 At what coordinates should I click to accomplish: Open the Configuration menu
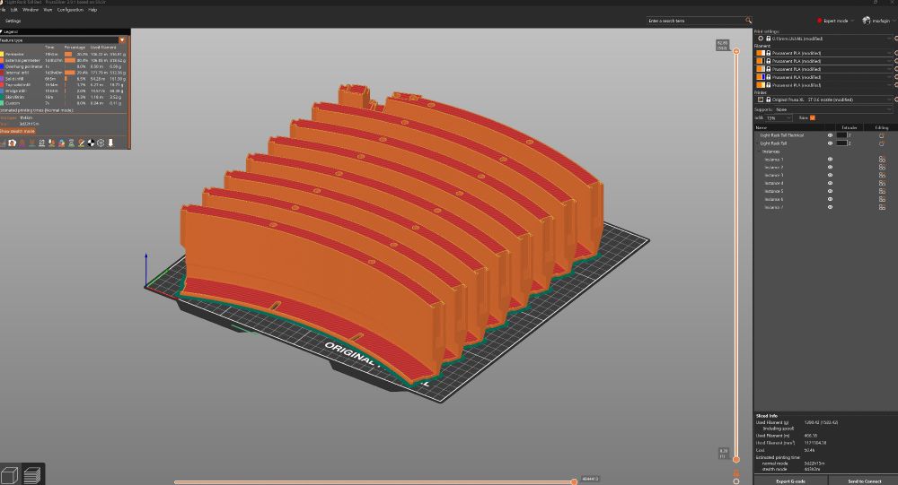(70, 10)
